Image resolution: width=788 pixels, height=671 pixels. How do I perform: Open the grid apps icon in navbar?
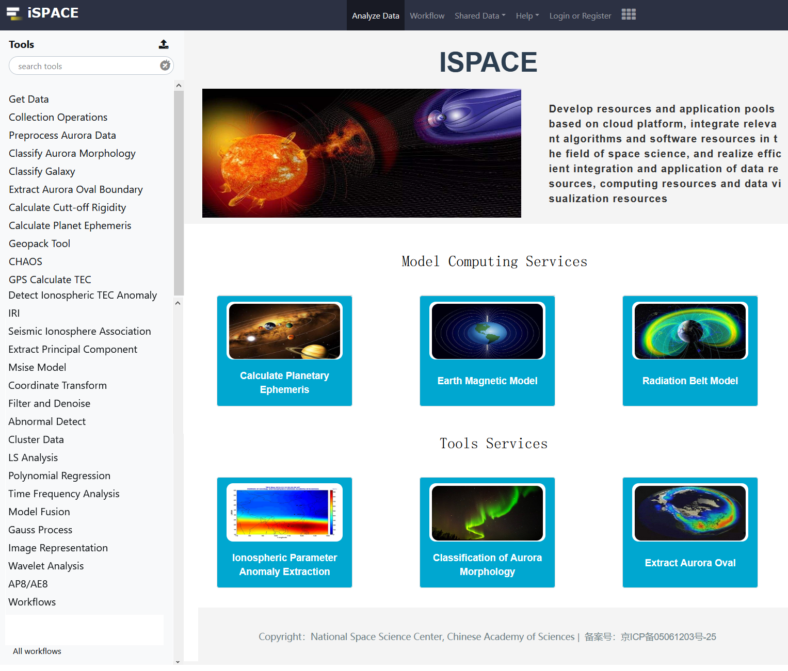click(628, 15)
